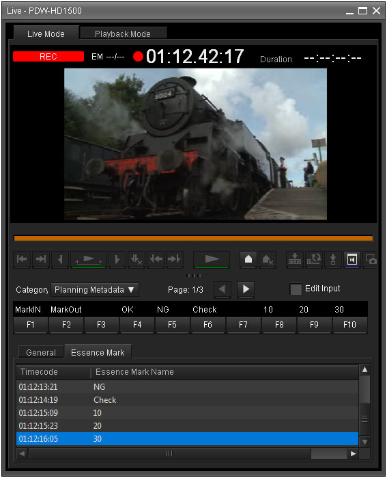The width and height of the screenshot is (387, 478).
Task: Go to previous shortcut page arrow
Action: [223, 289]
